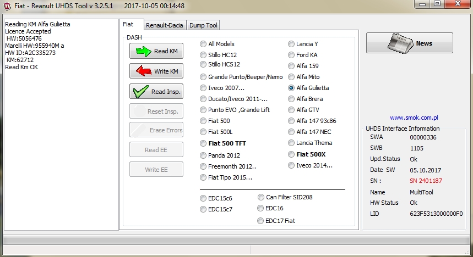Click the Marelli HW:955940M log line
The height and width of the screenshot is (257, 473).
point(34,46)
